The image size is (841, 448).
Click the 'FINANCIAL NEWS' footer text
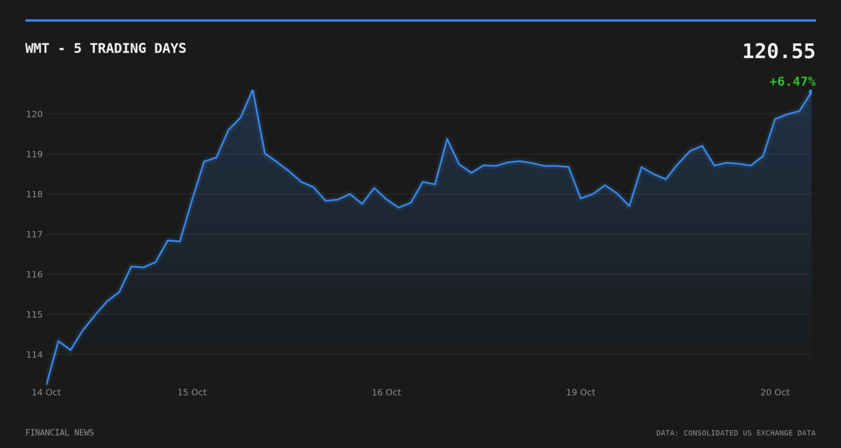click(60, 433)
